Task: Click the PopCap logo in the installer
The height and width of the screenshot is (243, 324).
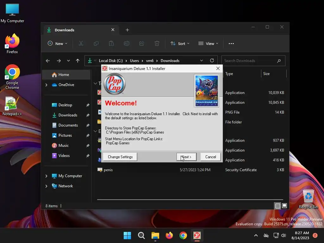Action: (115, 84)
